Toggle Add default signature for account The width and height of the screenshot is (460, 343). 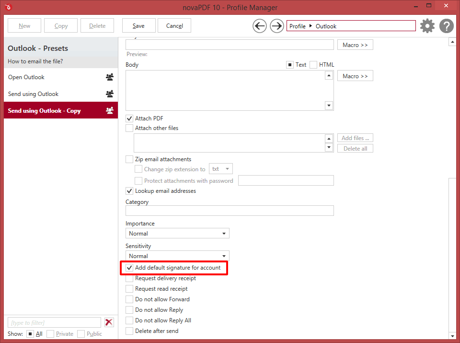click(x=129, y=268)
